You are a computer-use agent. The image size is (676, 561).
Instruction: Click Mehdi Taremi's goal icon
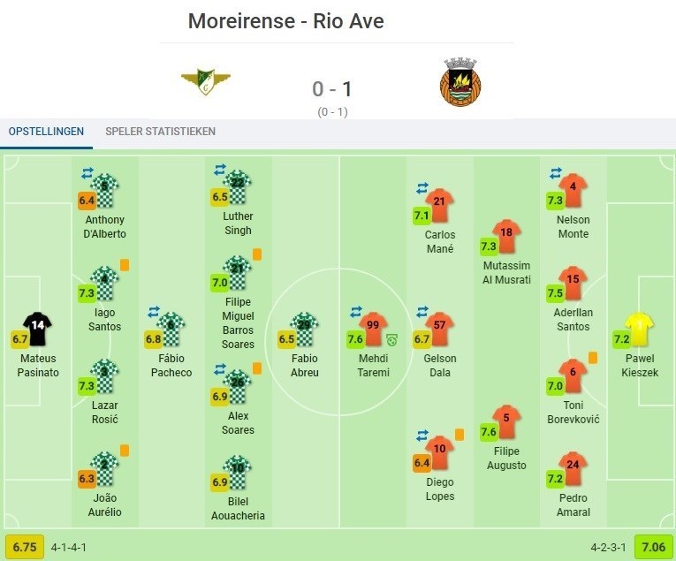point(391,339)
